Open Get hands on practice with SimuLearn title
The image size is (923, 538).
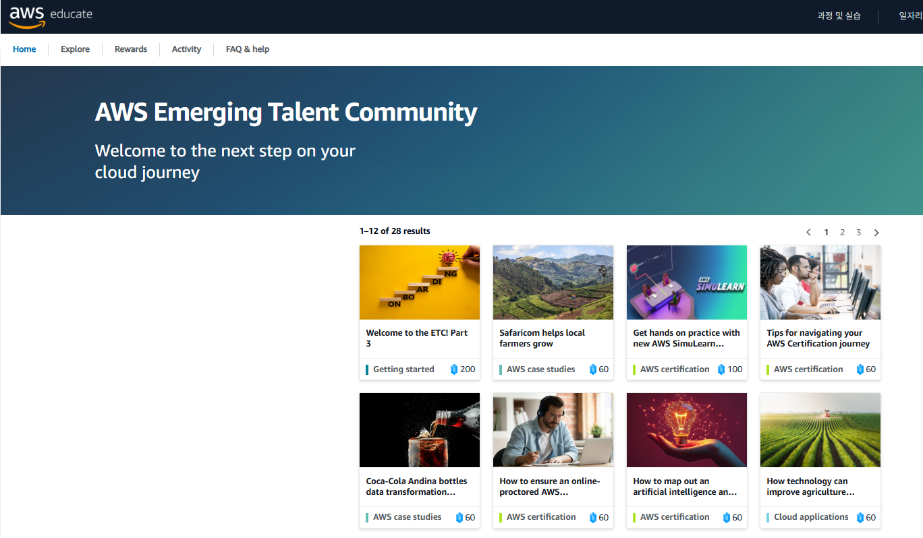click(686, 338)
